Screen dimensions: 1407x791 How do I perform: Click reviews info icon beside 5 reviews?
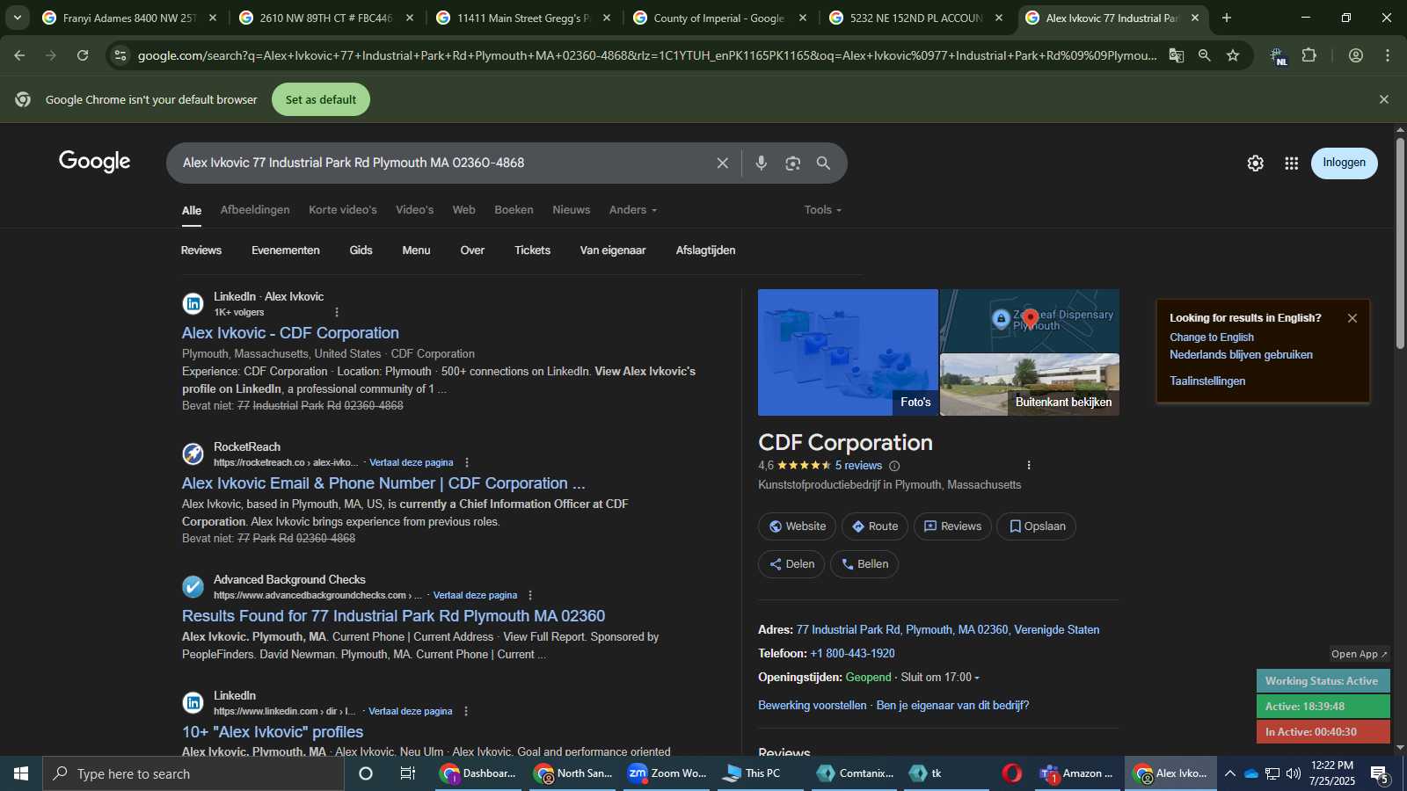pyautogui.click(x=894, y=466)
